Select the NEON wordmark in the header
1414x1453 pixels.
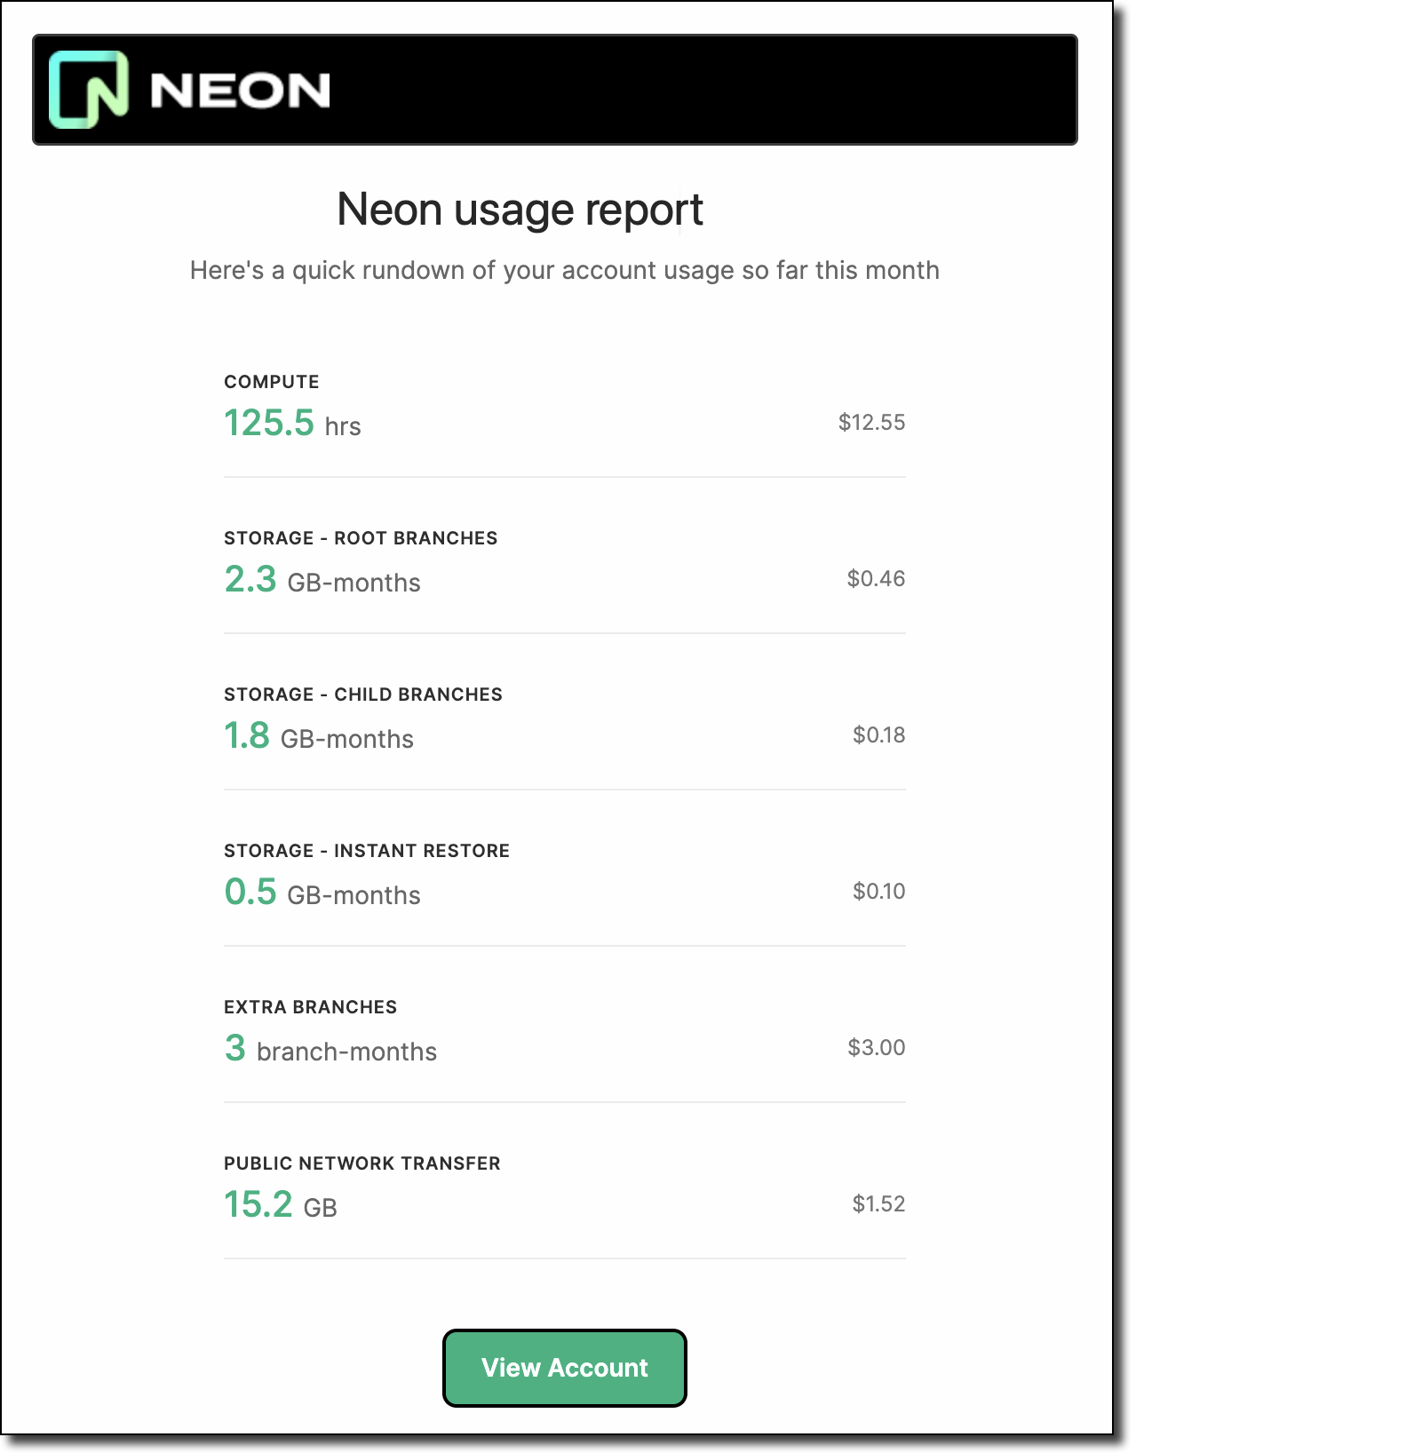pos(238,89)
